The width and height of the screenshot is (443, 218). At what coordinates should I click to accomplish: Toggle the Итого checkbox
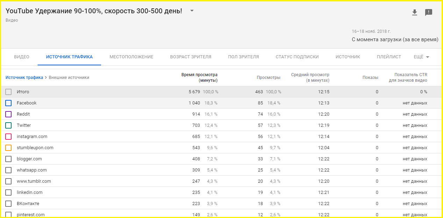[8, 92]
